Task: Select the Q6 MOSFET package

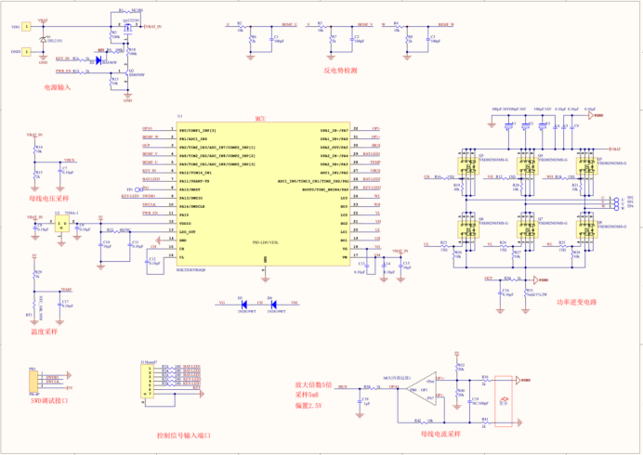Action: [468, 229]
